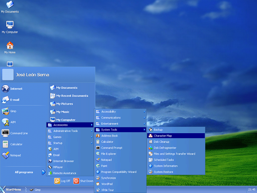This screenshot has width=257, height=193.
Task: Click the My Home desktop icon
Action: pos(10,47)
